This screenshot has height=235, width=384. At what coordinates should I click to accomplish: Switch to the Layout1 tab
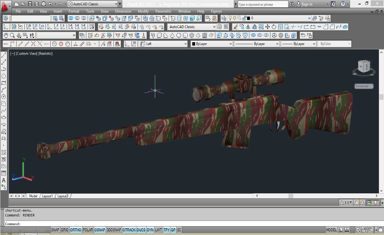tap(47, 196)
